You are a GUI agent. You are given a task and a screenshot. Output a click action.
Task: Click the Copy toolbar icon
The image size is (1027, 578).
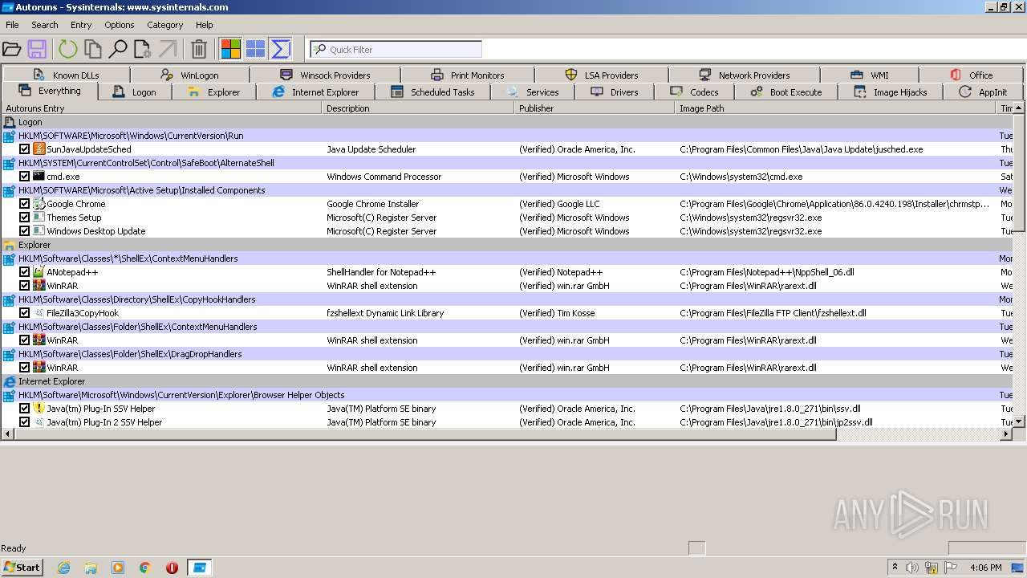pos(93,50)
